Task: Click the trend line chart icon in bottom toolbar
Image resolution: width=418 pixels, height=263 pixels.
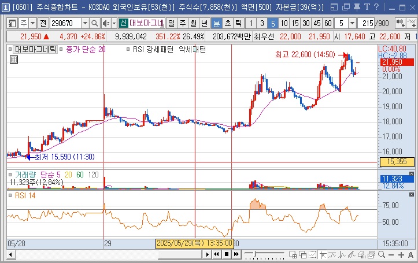Action: [332, 255]
